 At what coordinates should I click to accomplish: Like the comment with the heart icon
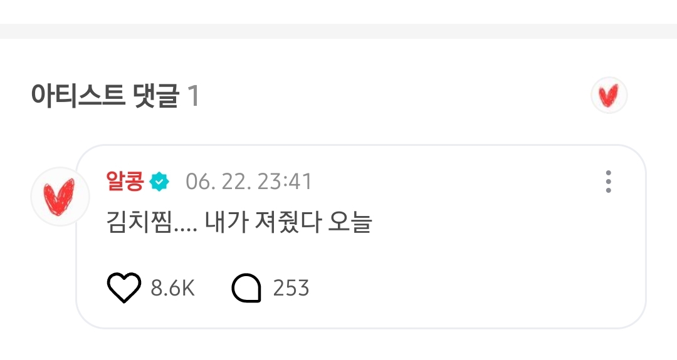click(x=123, y=287)
